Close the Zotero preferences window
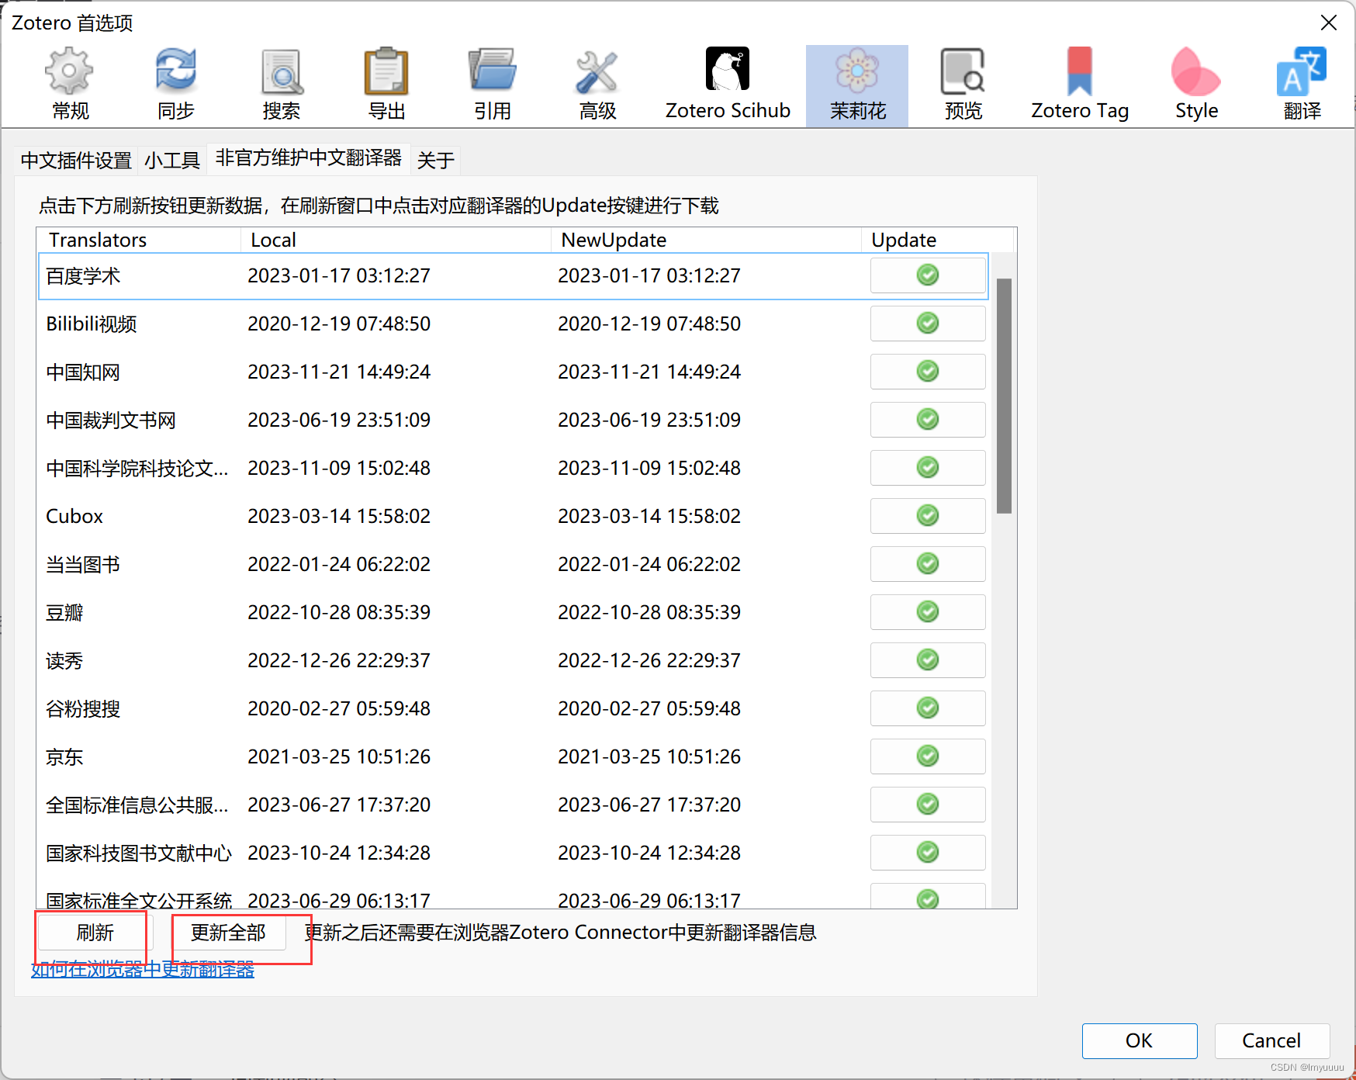 pos(1329,22)
